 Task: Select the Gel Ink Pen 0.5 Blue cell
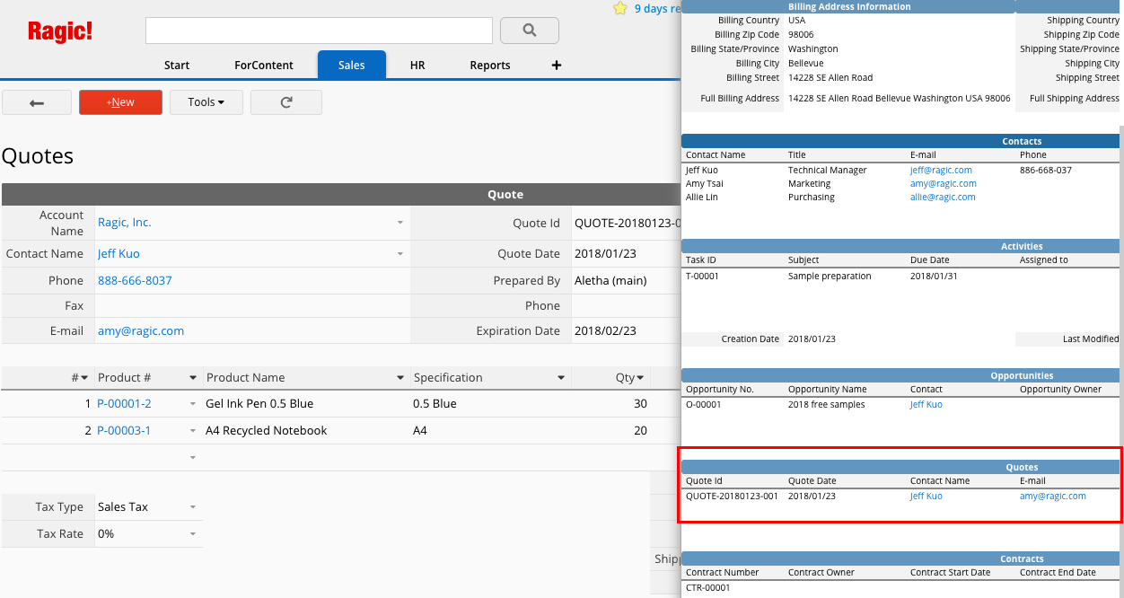point(259,404)
